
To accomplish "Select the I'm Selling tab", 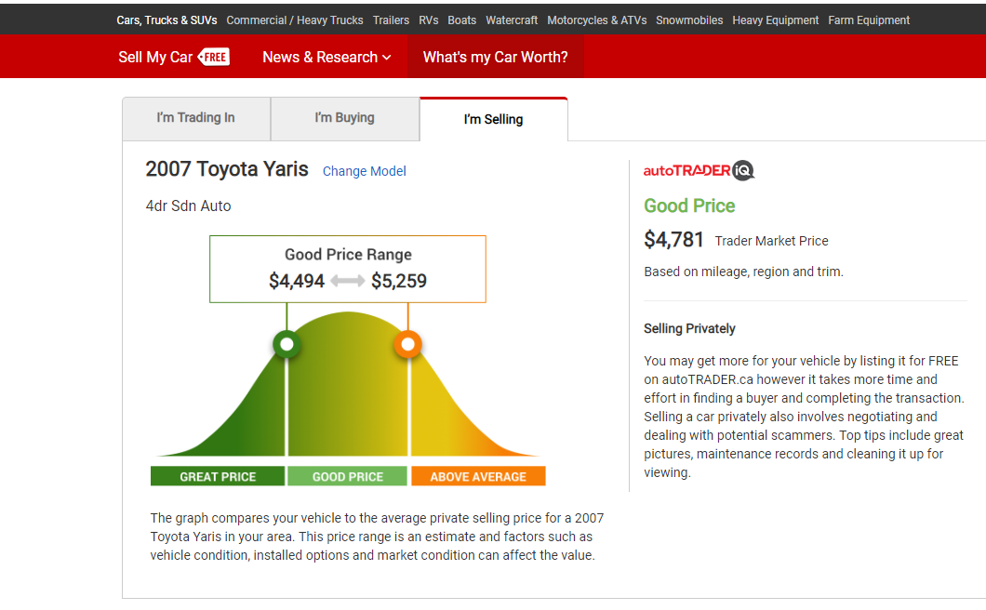I will [x=494, y=119].
